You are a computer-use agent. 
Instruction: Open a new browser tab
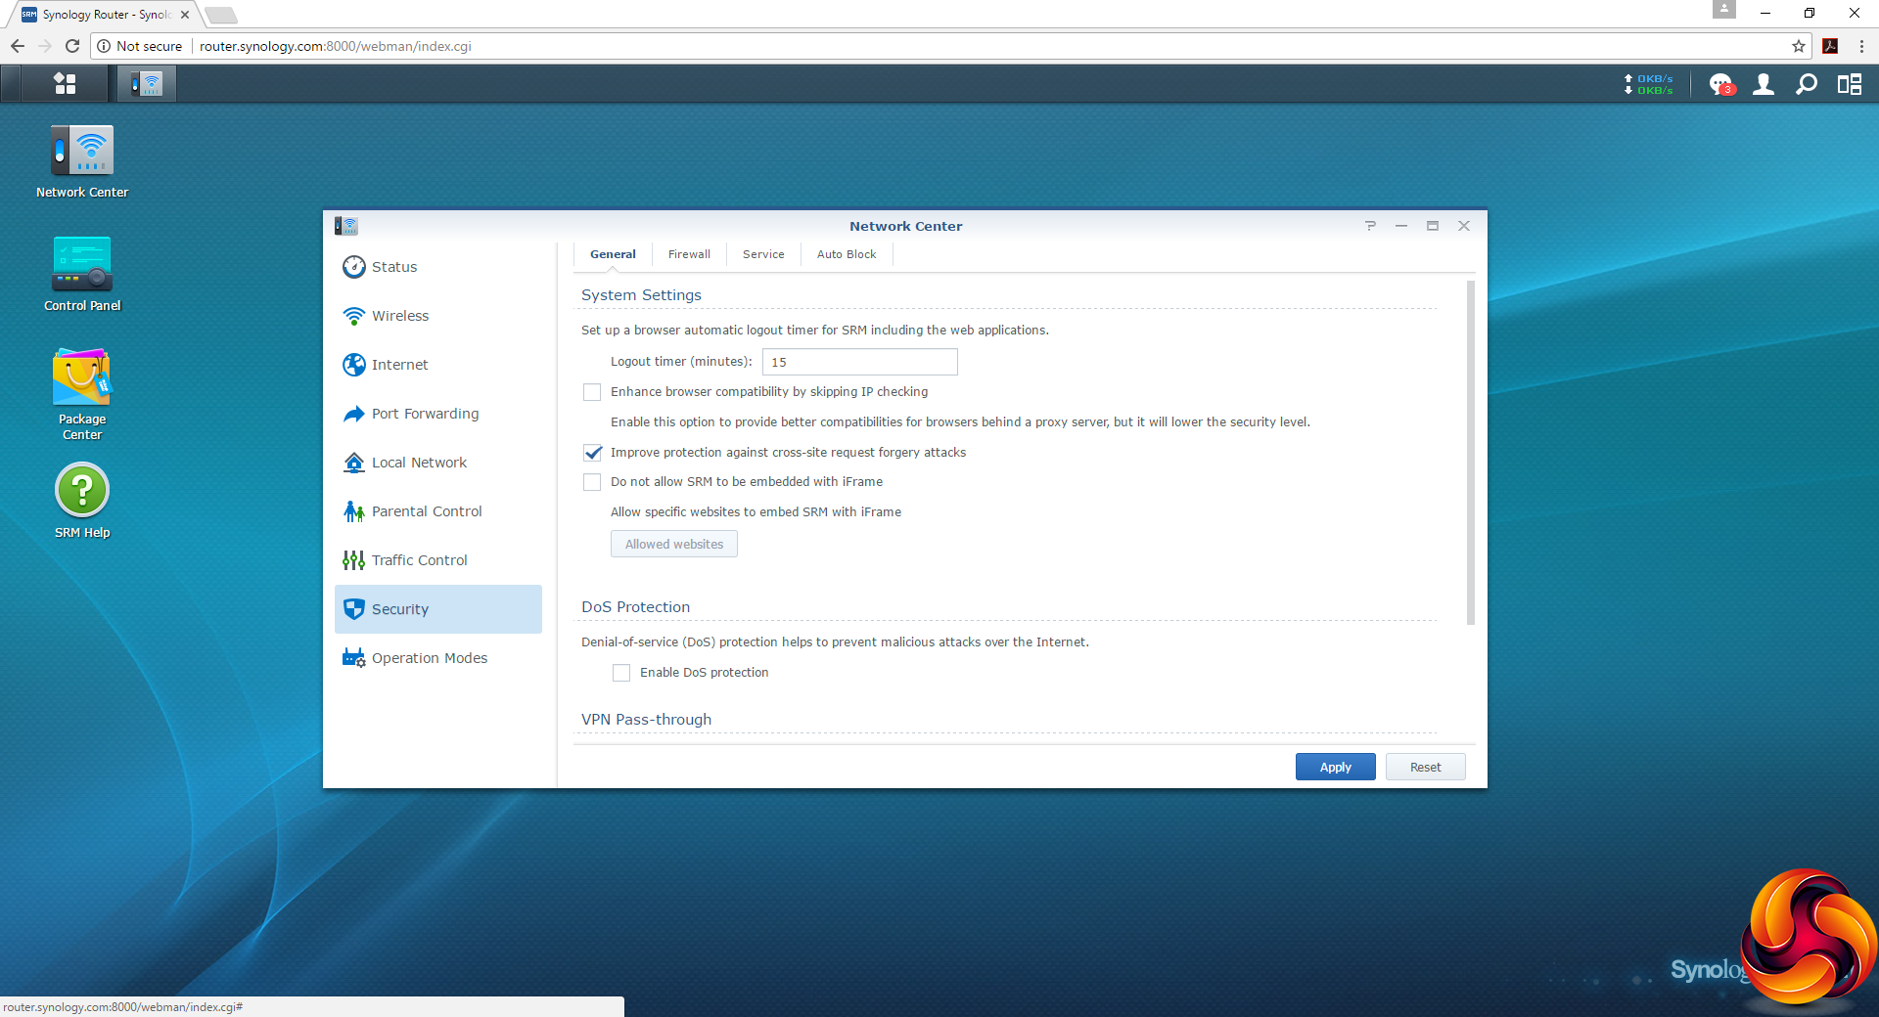221,15
